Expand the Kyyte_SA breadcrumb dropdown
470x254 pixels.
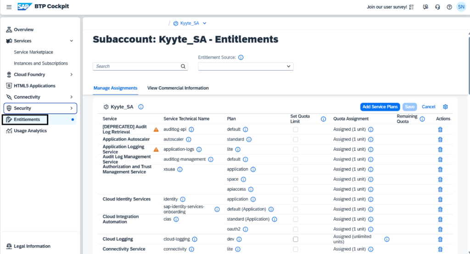(x=204, y=23)
